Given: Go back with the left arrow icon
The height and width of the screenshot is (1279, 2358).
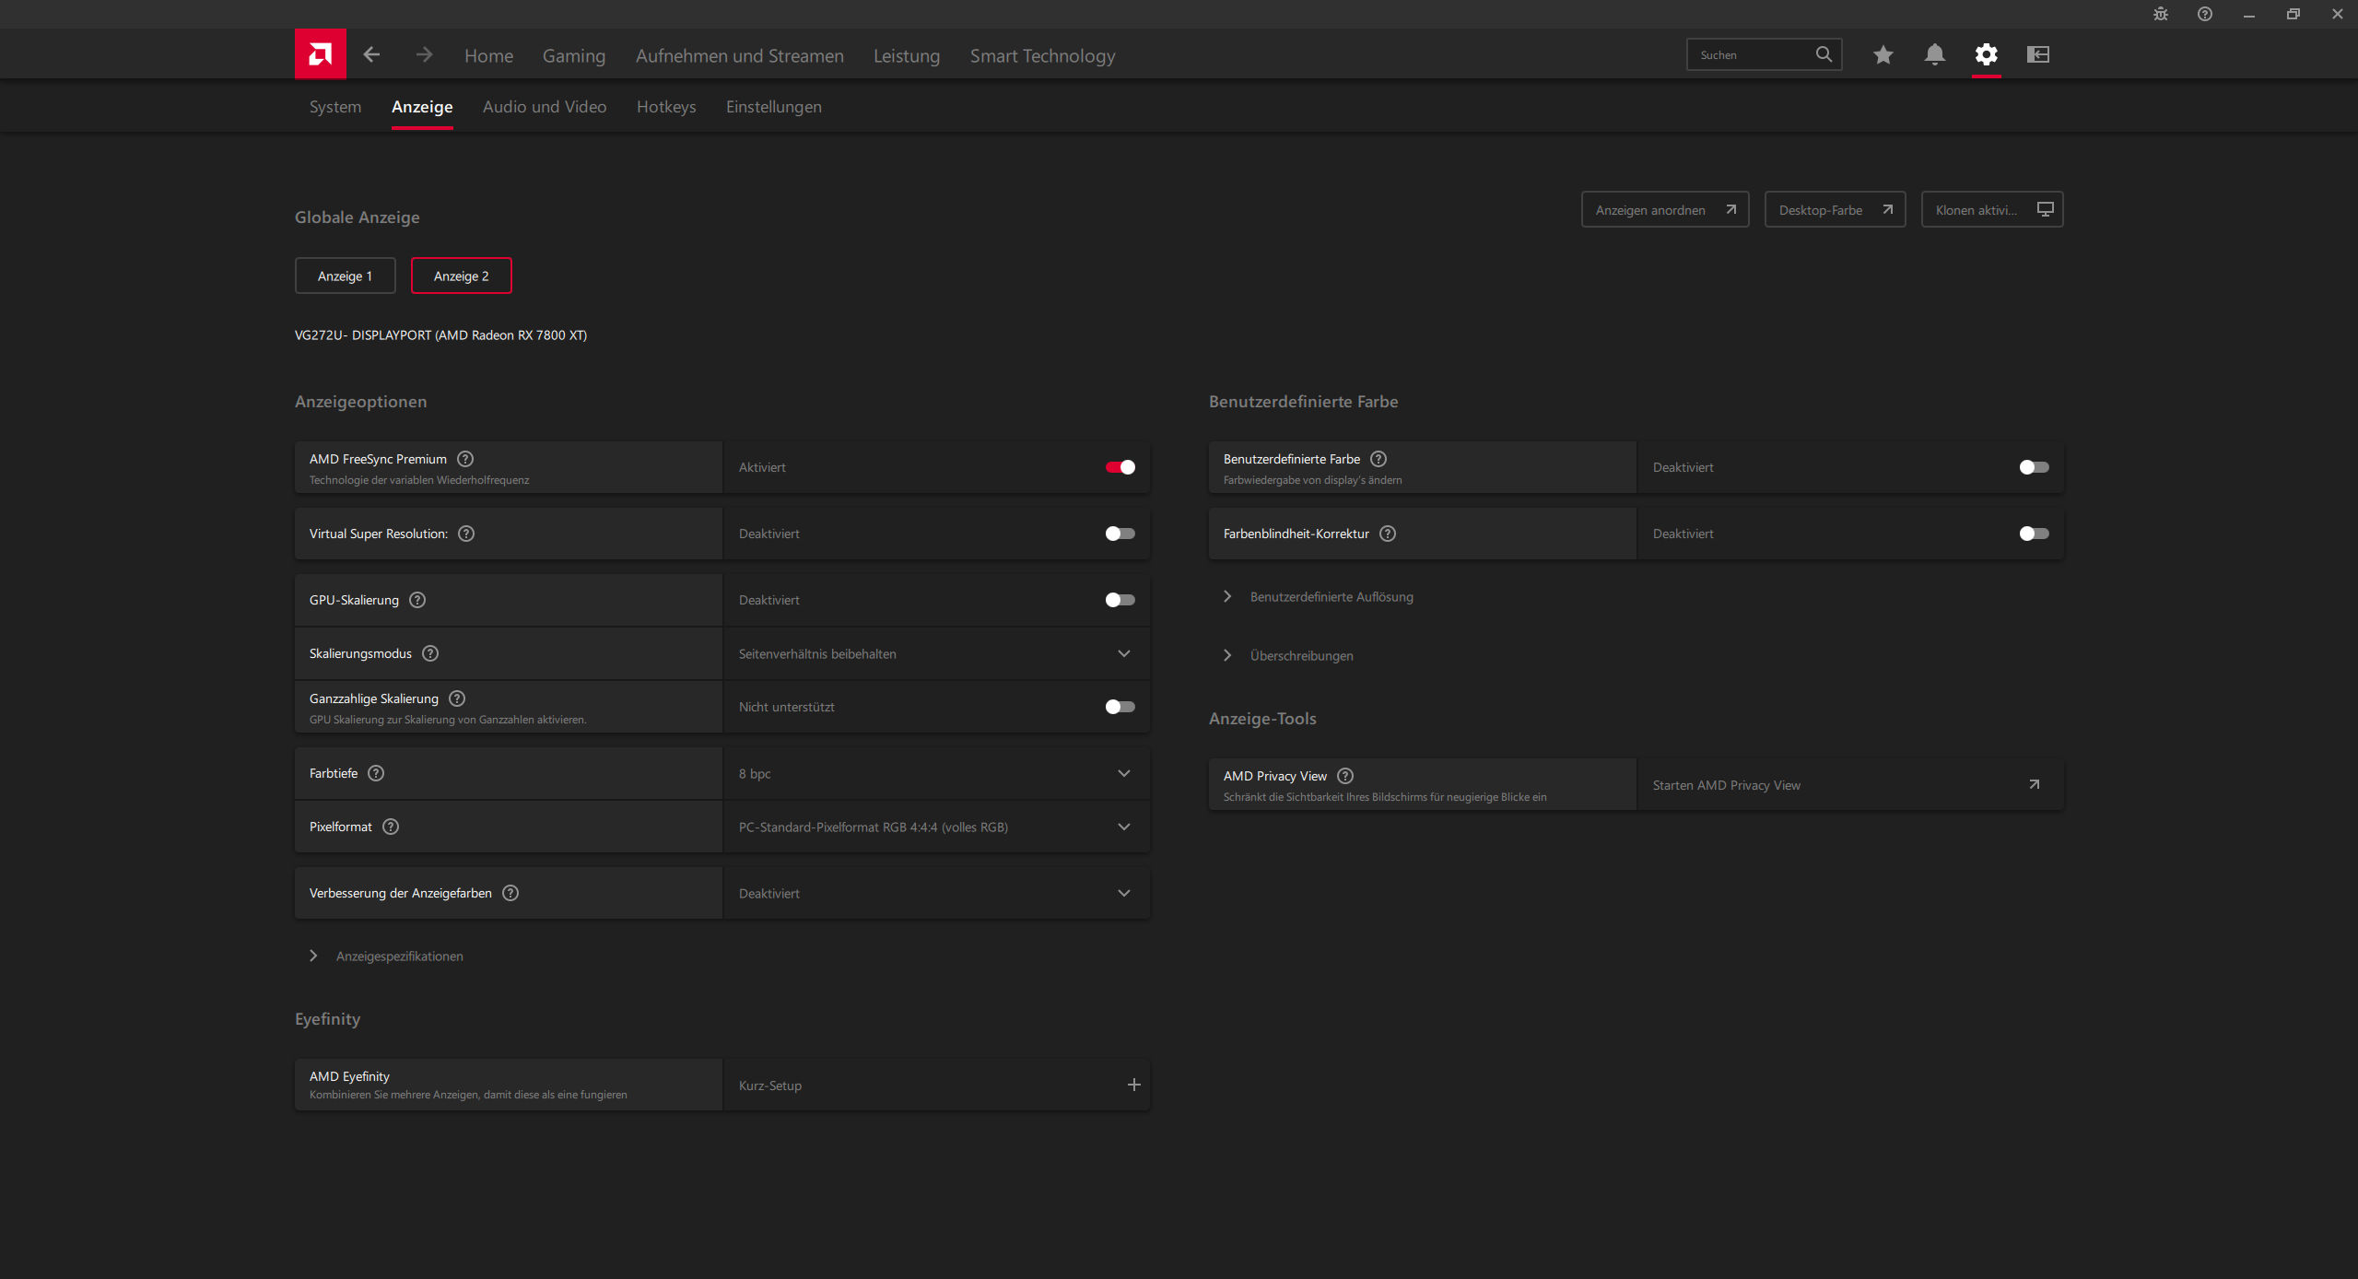Looking at the screenshot, I should pos(371,54).
